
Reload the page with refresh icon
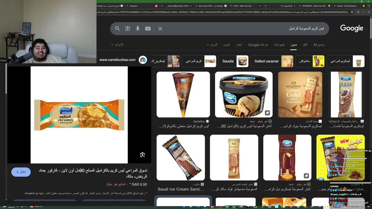click(358, 12)
